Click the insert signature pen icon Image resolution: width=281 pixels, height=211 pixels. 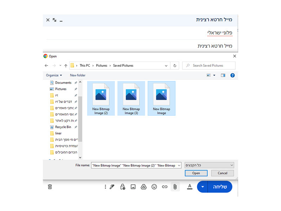tap(112, 187)
